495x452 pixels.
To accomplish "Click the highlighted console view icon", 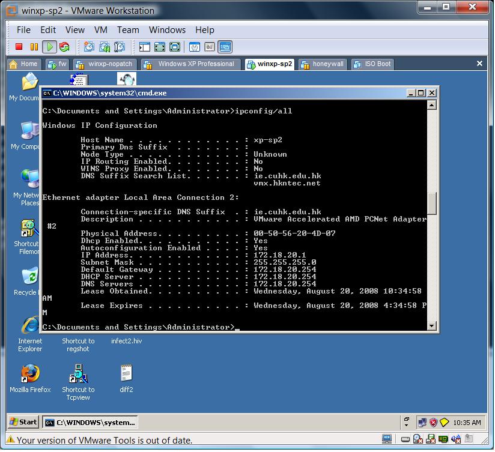I will point(225,47).
